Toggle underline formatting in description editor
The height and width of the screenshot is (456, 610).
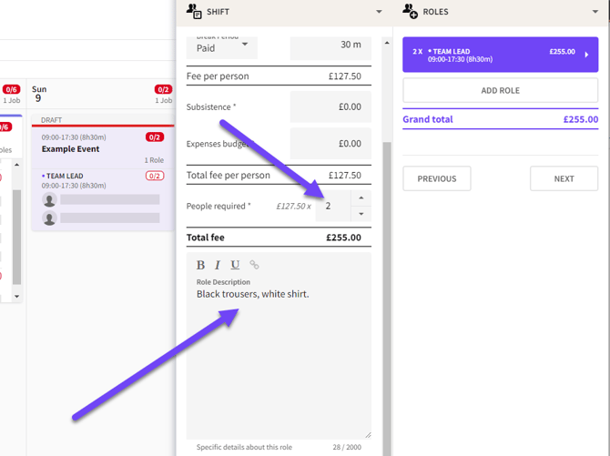click(x=235, y=266)
